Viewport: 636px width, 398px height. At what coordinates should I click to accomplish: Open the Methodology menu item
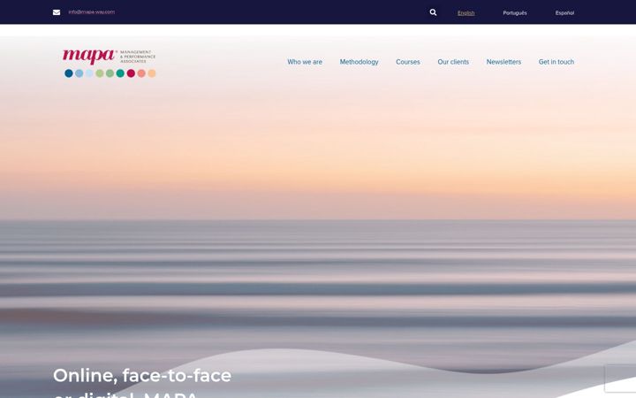pyautogui.click(x=359, y=62)
